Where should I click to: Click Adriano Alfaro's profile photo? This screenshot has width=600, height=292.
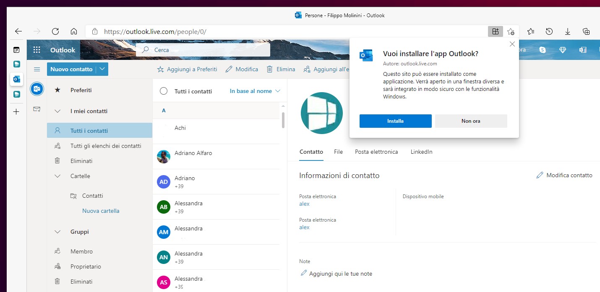click(x=164, y=157)
